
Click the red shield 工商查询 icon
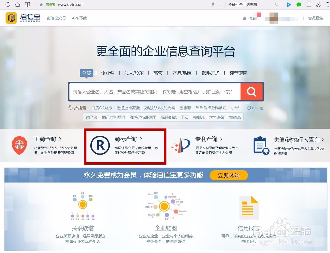pyautogui.click(x=19, y=145)
